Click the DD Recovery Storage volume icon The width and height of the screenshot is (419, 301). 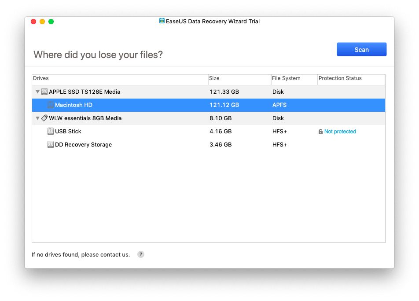(51, 144)
